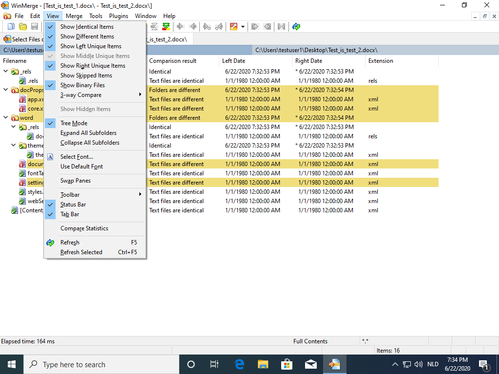Collapse the docProps folder node

point(6,90)
